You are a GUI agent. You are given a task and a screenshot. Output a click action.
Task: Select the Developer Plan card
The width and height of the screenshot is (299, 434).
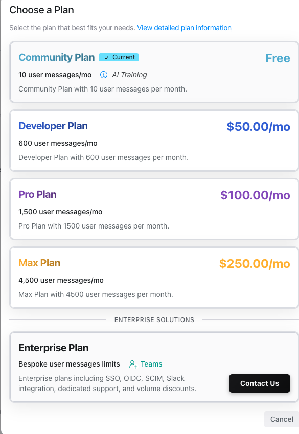154,141
